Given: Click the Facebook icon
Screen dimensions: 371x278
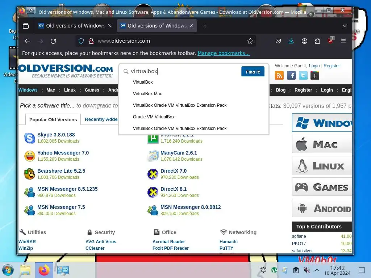Looking at the screenshot, I should pyautogui.click(x=291, y=76).
